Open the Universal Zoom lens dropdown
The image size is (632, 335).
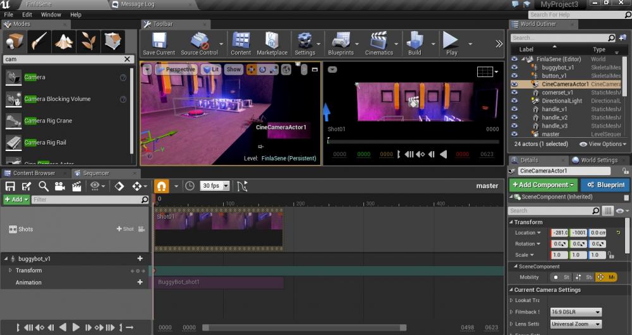[x=576, y=324]
